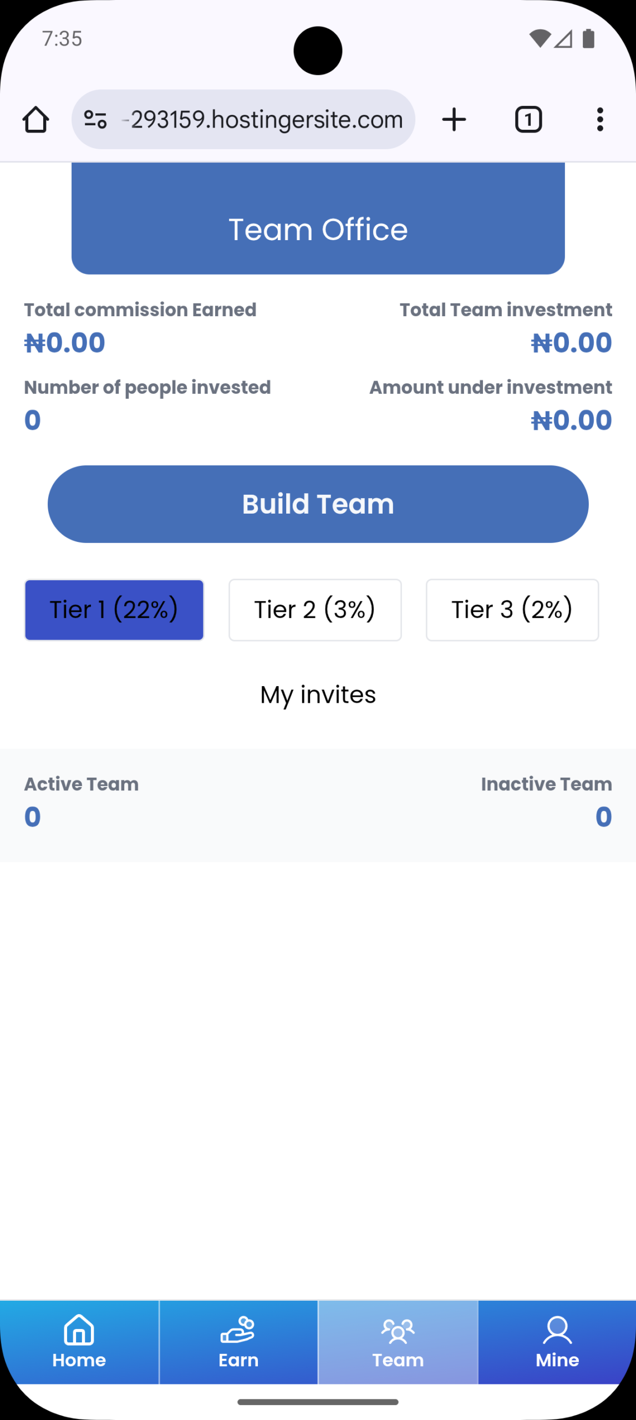Tap the Home icon in bottom navigation
The height and width of the screenshot is (1420, 636).
click(79, 1330)
